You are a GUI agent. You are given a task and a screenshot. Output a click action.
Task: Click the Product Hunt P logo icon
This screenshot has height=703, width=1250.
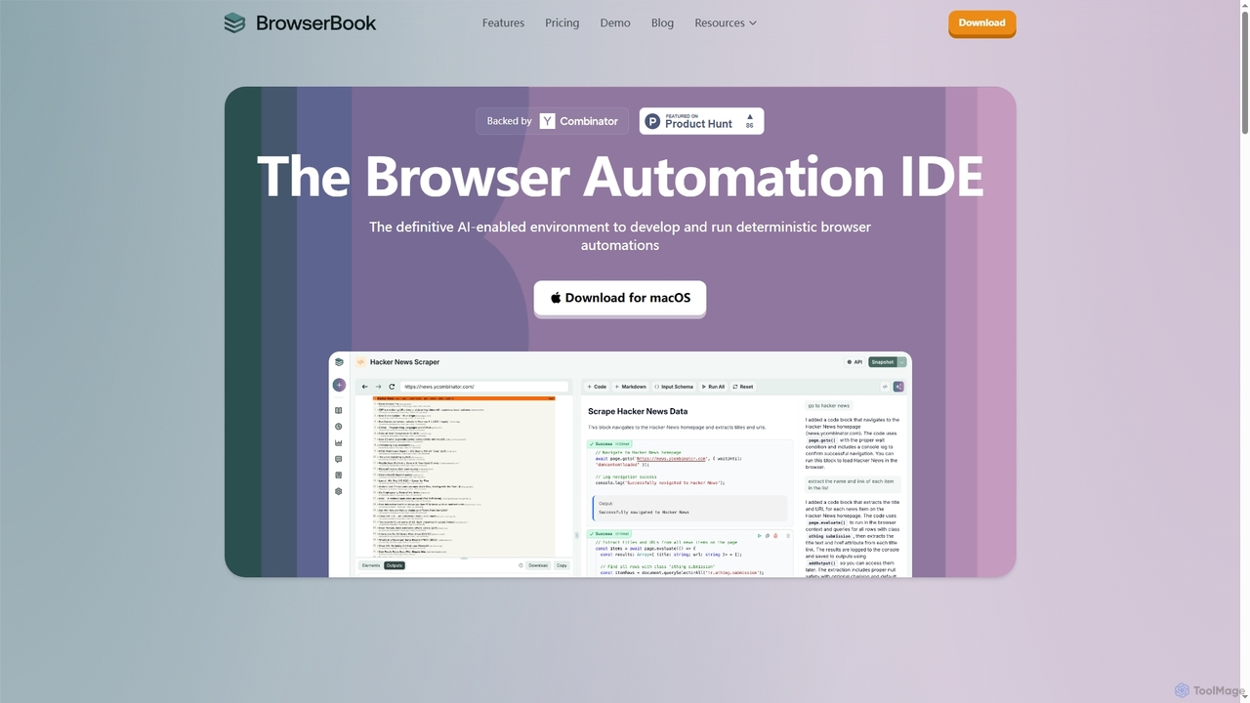point(653,121)
